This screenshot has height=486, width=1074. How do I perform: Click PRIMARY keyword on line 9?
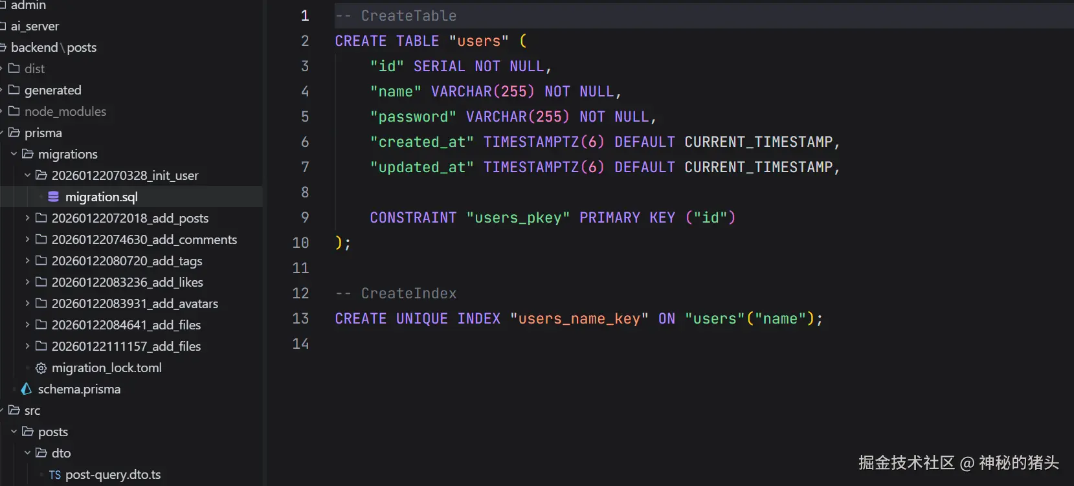tap(610, 217)
